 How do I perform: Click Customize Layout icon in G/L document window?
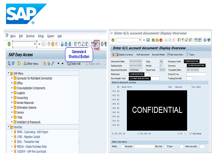click(x=209, y=40)
